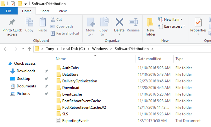Select the ReportingEvents text document

point(76,120)
